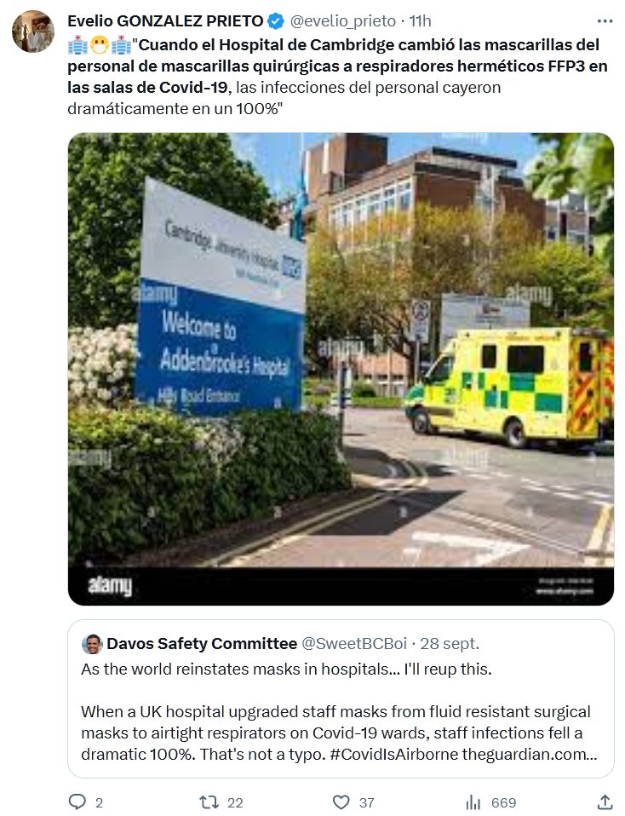Click the @SweetBCBoi handle

click(x=354, y=644)
